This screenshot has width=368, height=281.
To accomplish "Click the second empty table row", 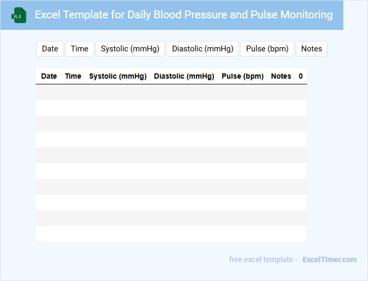I will (171, 108).
